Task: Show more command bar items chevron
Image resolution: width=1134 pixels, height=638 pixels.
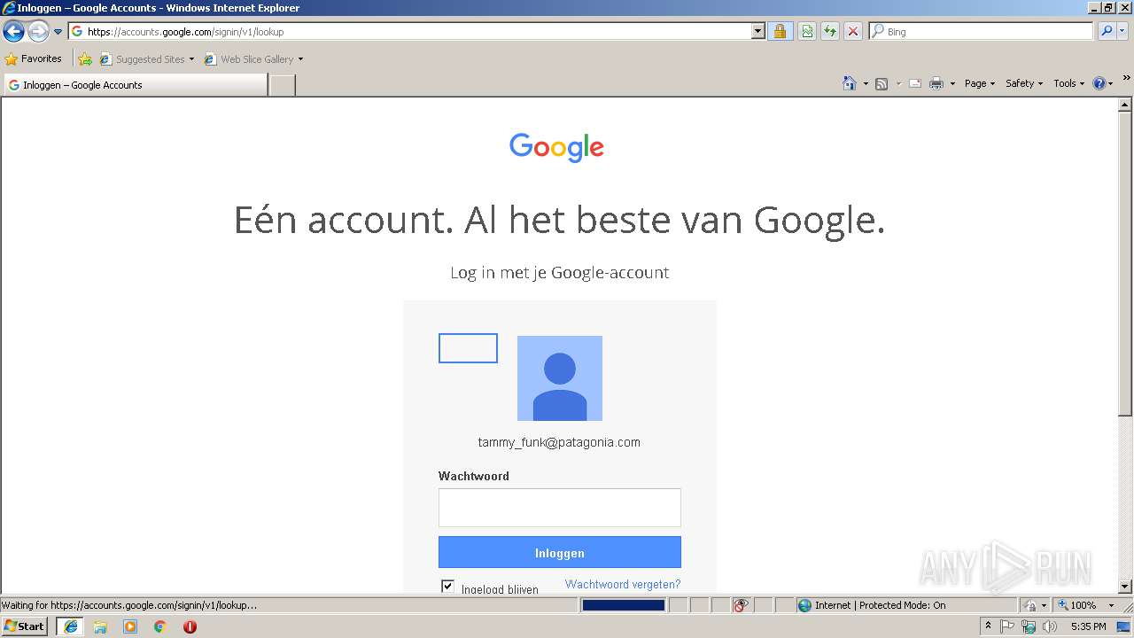Action: 1126,79
